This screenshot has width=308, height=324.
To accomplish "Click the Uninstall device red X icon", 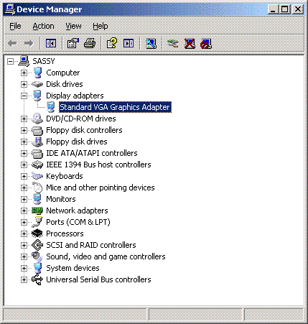I will pos(190,43).
